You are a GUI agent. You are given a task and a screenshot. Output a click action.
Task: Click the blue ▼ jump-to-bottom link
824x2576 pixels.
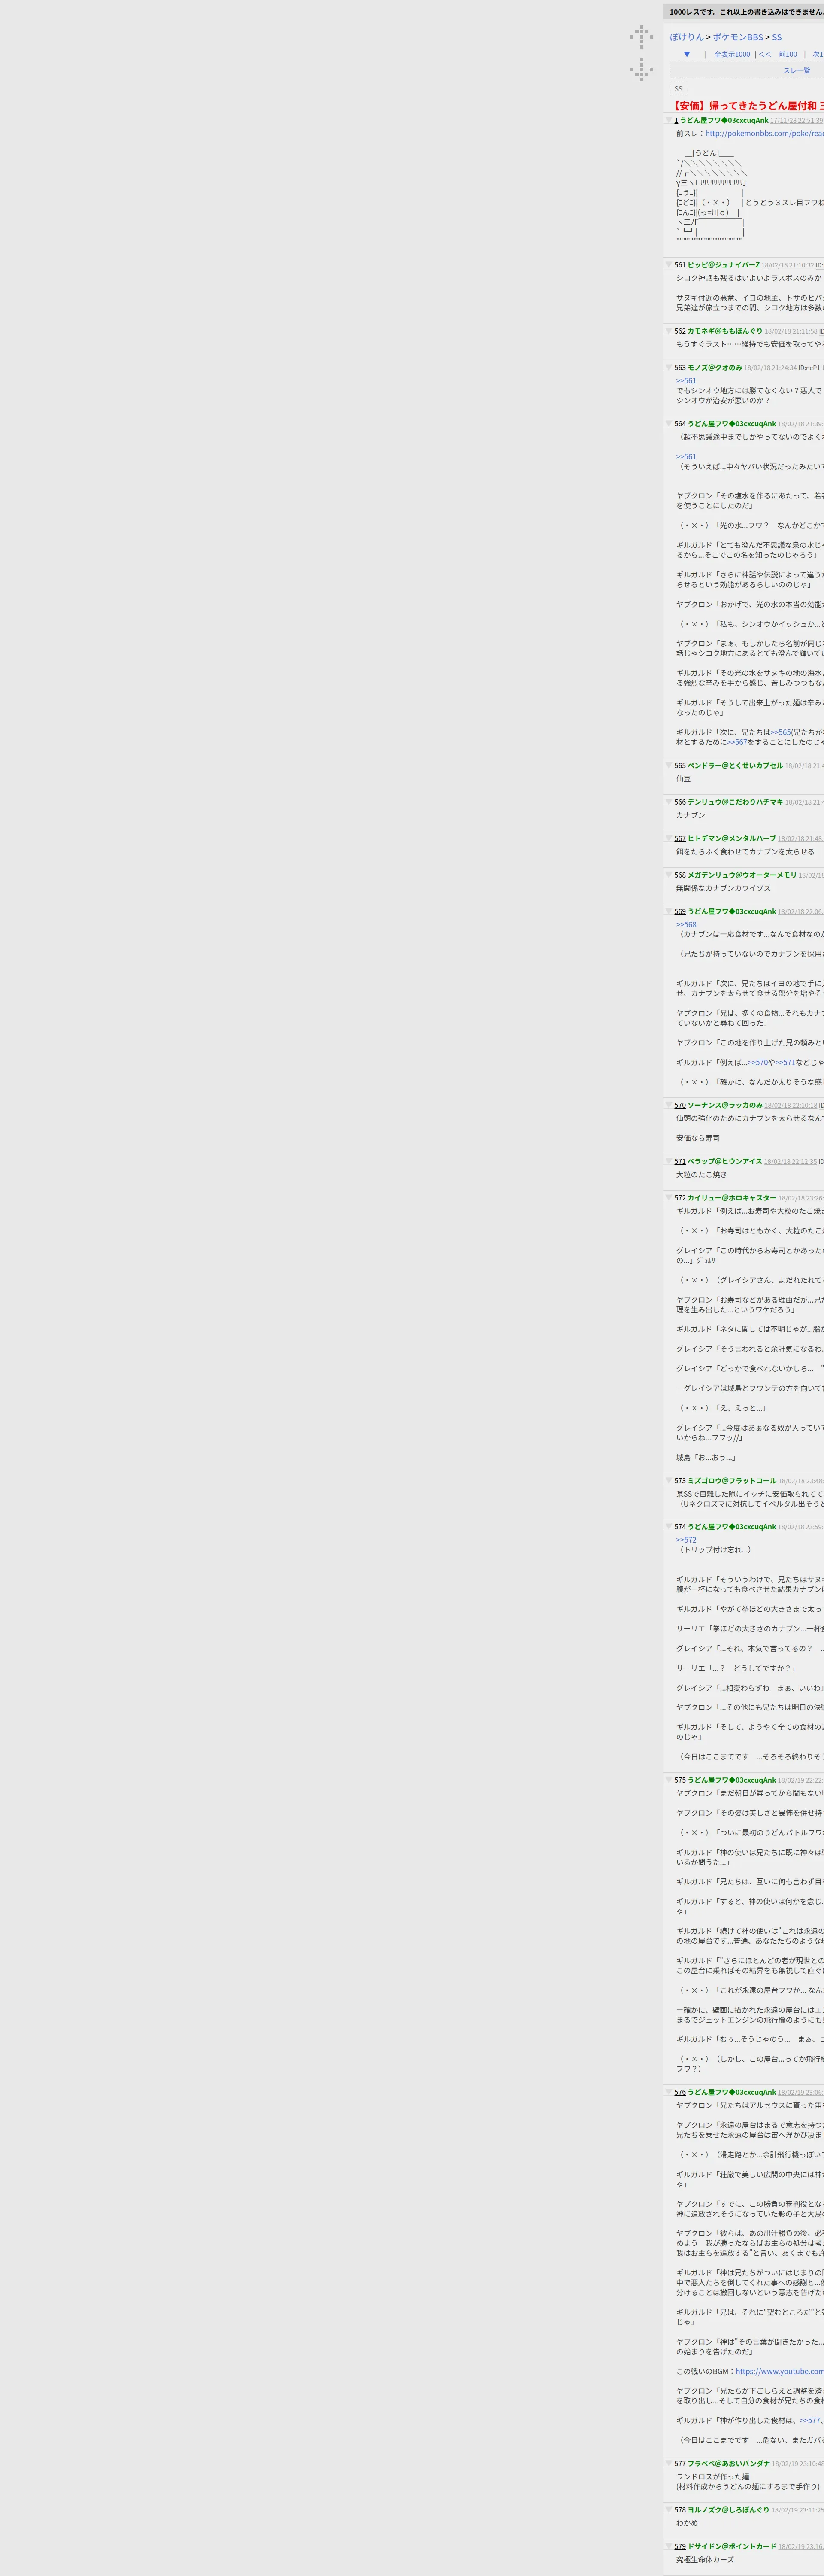[687, 54]
